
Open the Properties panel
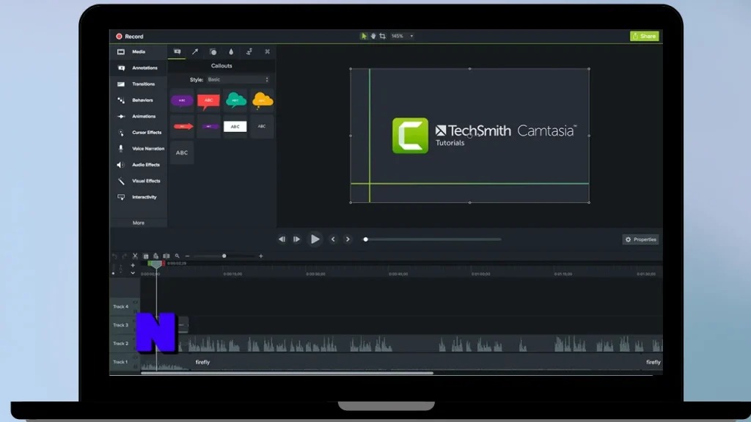point(640,240)
